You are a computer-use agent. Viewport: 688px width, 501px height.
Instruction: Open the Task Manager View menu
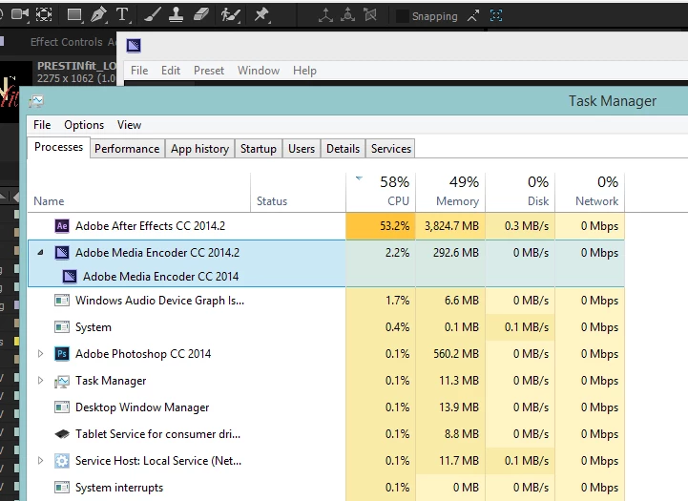point(129,125)
